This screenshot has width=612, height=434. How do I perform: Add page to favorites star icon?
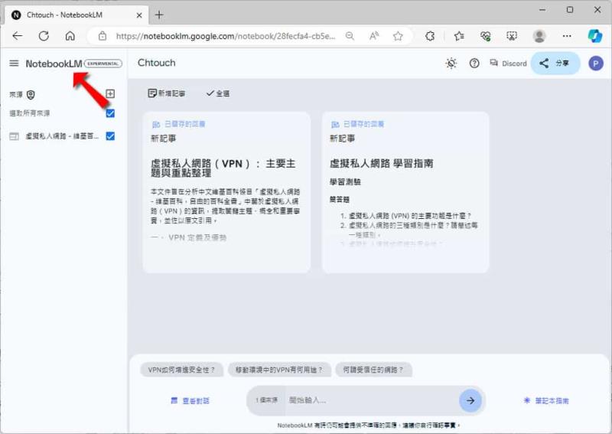(x=398, y=36)
